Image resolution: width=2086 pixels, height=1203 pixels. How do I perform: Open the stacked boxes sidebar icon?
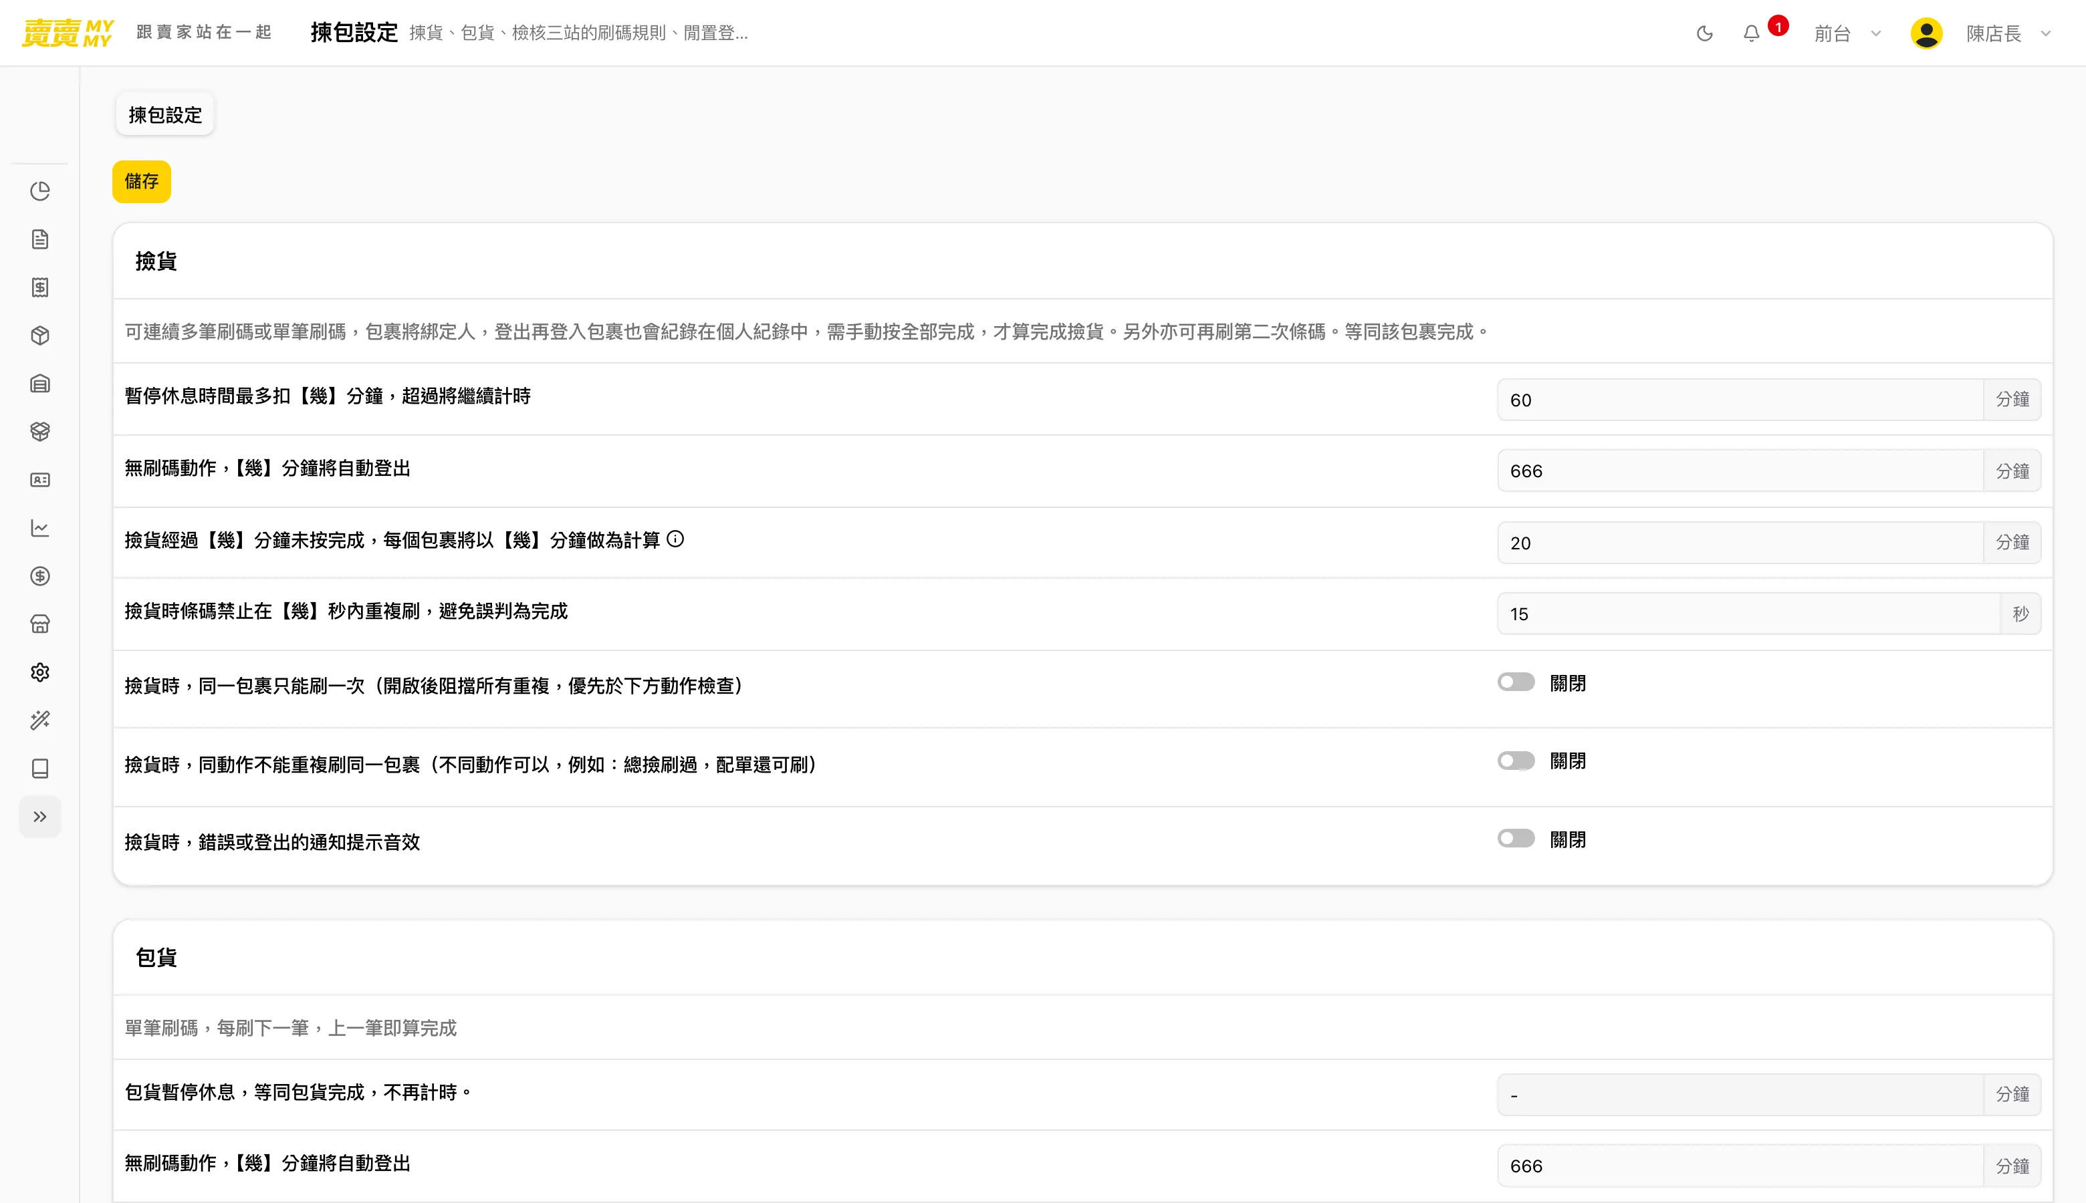pyautogui.click(x=39, y=431)
